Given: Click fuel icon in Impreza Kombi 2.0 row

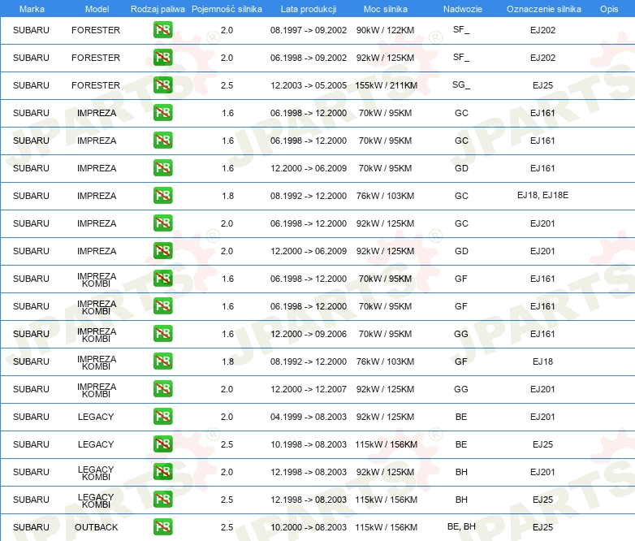Looking at the screenshot, I should (162, 389).
